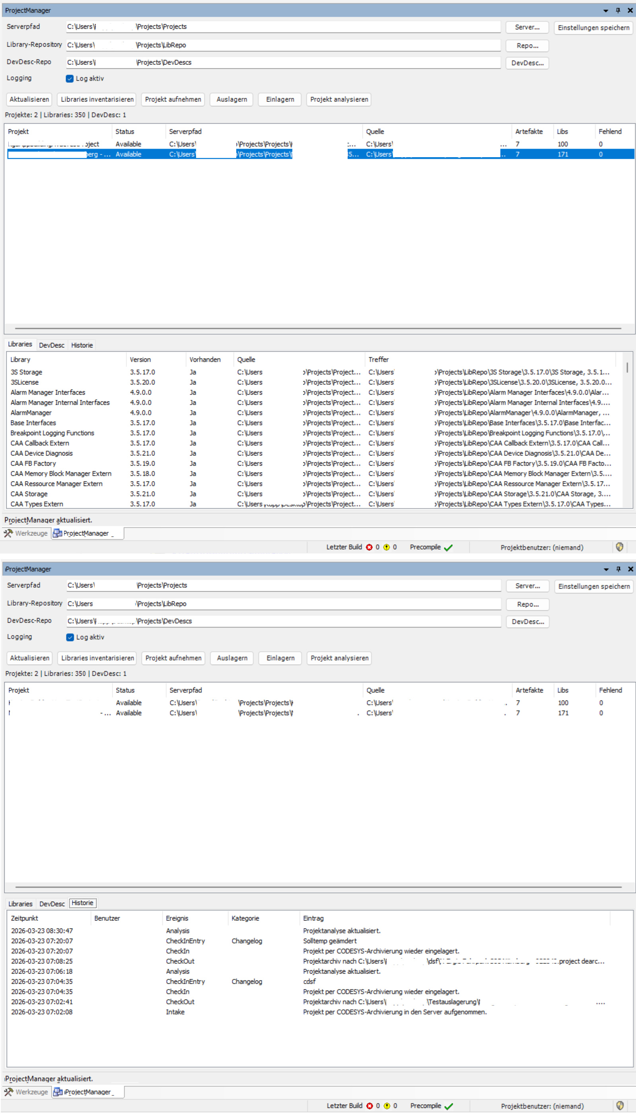This screenshot has width=636, height=1115.
Task: Click the DevDesc-Repo path field in the upper panel
Action: [283, 62]
